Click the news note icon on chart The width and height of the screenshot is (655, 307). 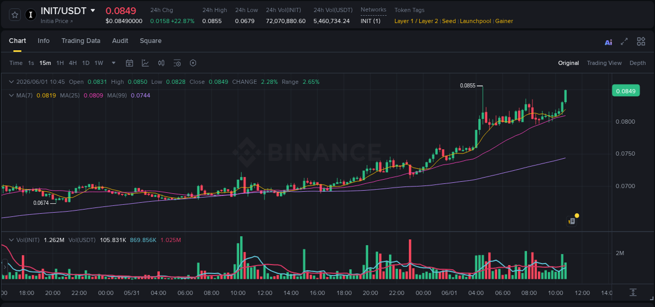572,221
